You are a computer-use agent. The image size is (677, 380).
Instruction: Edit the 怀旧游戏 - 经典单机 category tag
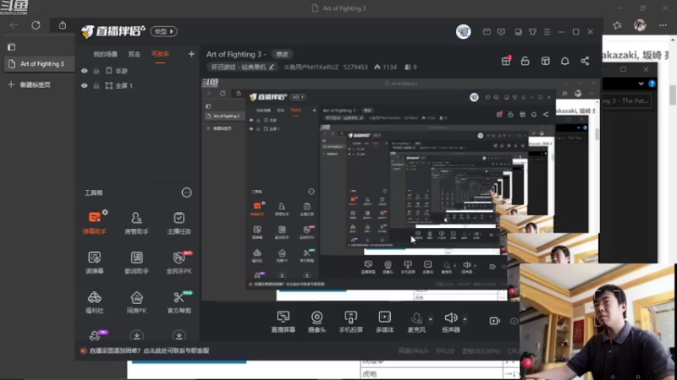(242, 68)
